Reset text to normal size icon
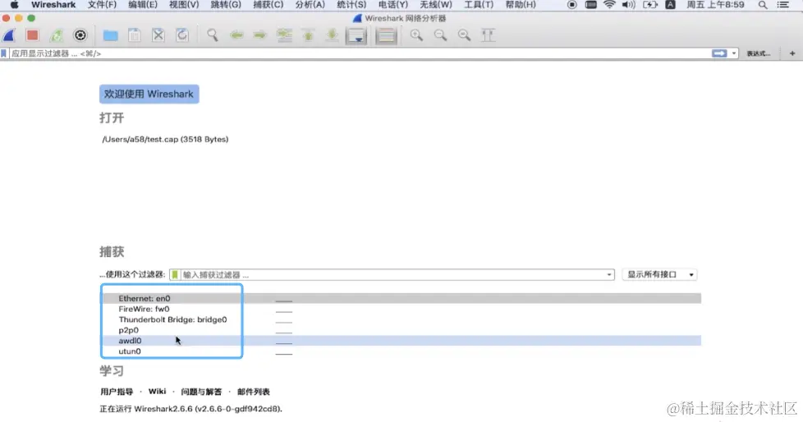Screen dimensions: 803x422 click(464, 35)
